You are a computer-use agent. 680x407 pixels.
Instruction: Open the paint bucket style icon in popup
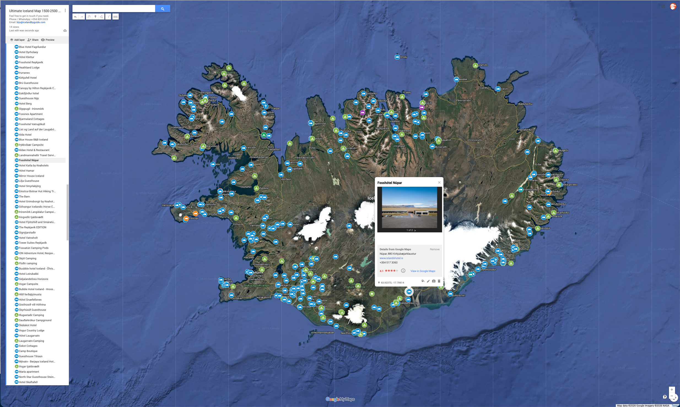pyautogui.click(x=423, y=281)
